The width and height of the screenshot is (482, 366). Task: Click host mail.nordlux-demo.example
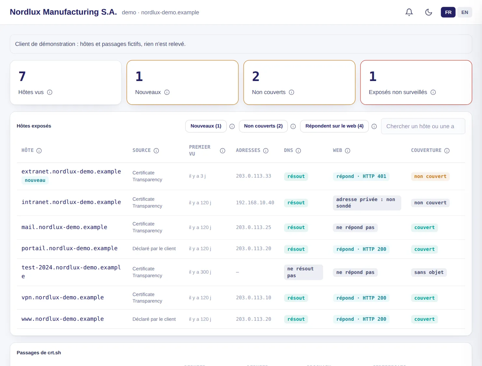pos(64,227)
